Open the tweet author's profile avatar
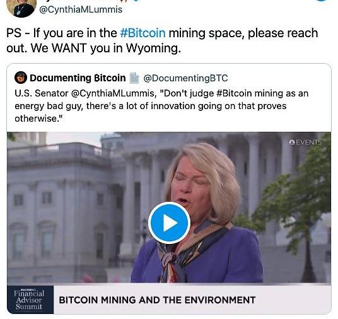 pos(21,8)
